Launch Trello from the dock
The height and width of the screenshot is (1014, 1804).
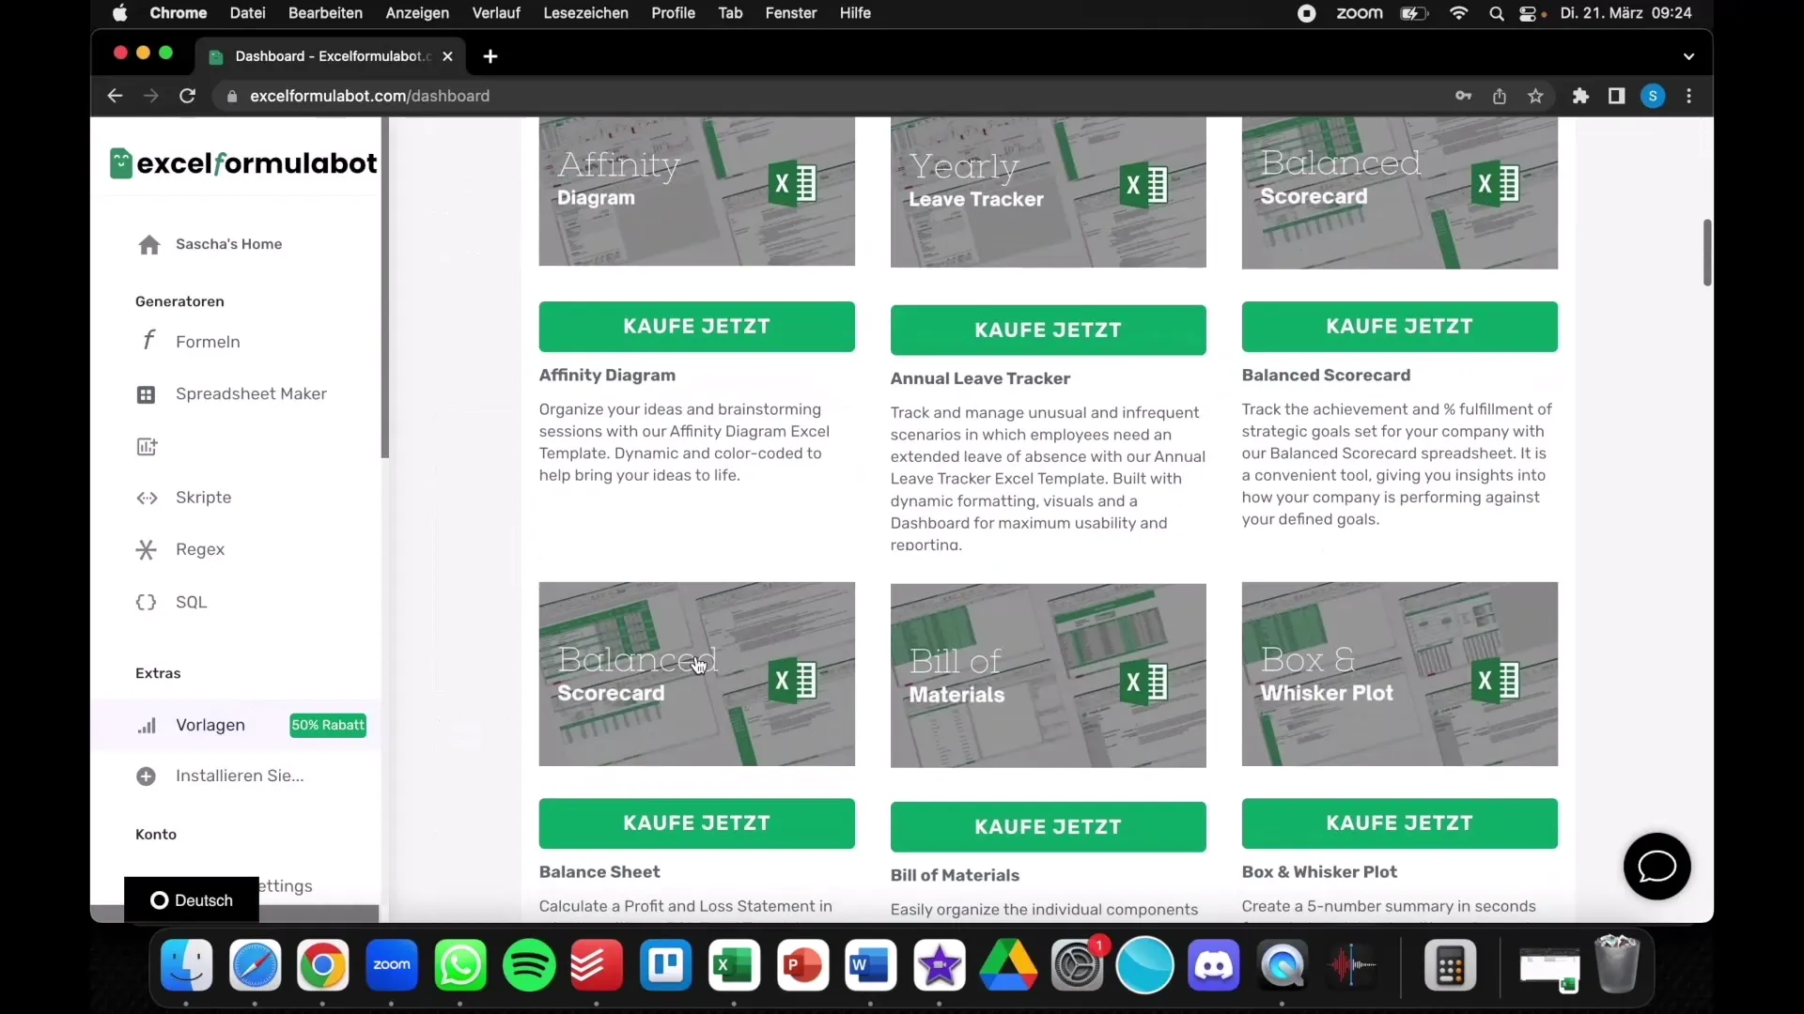click(x=665, y=965)
